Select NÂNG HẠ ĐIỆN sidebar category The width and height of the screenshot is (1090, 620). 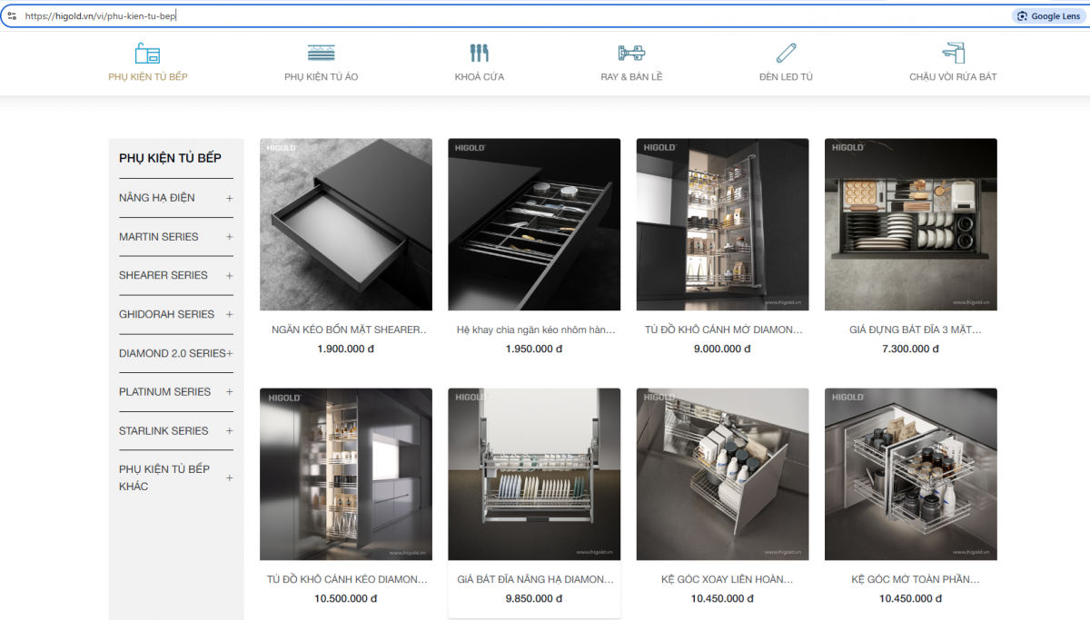pos(156,198)
